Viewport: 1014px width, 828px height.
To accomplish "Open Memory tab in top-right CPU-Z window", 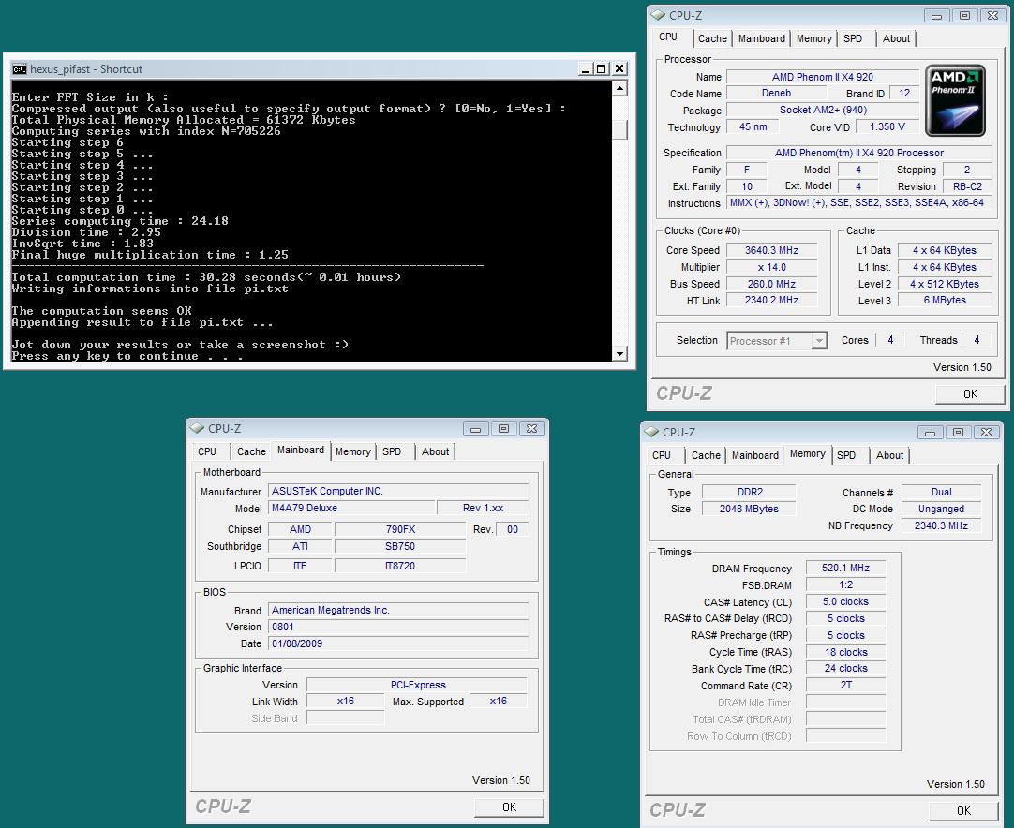I will pos(813,38).
